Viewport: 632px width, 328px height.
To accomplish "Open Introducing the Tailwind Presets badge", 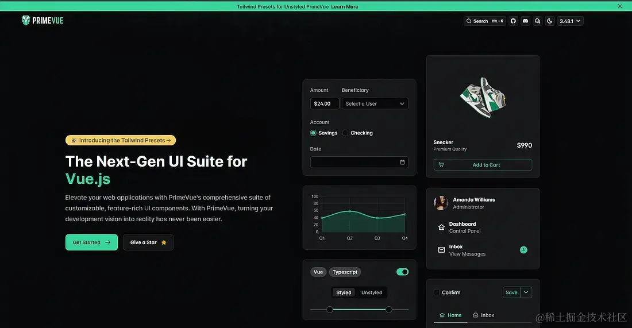I will point(121,140).
